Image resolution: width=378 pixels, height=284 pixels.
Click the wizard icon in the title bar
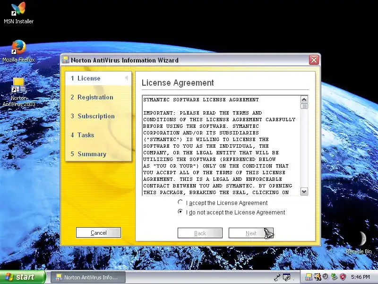[x=65, y=60]
